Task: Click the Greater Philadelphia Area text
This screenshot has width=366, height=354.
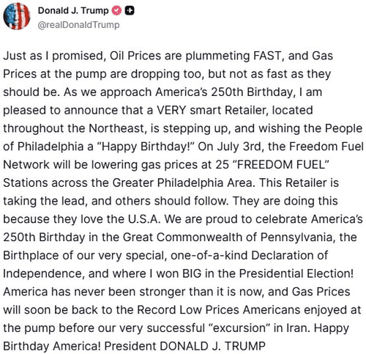Action: (x=182, y=182)
